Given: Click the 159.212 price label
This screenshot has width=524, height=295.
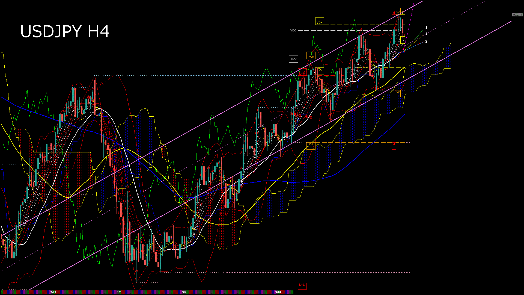Looking at the screenshot, I should [x=517, y=15].
